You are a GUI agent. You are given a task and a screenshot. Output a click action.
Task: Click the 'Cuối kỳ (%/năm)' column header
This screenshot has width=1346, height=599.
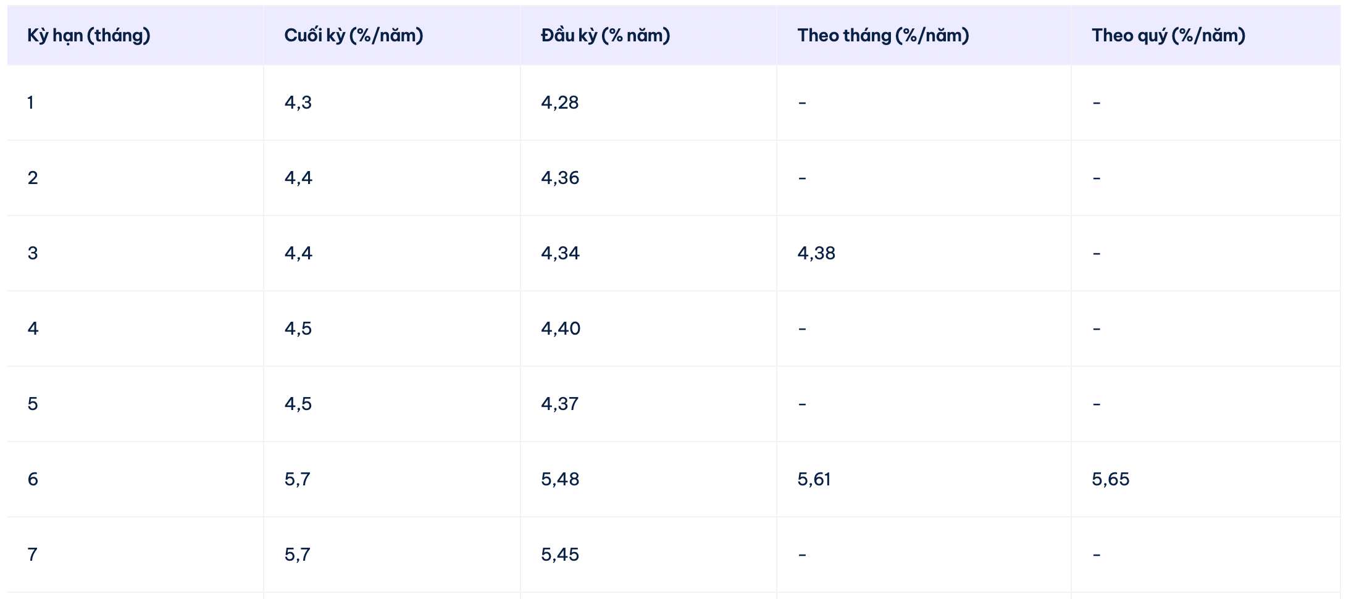click(x=354, y=36)
